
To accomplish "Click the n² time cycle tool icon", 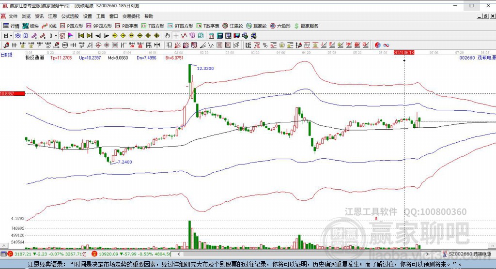I will 81,45.
